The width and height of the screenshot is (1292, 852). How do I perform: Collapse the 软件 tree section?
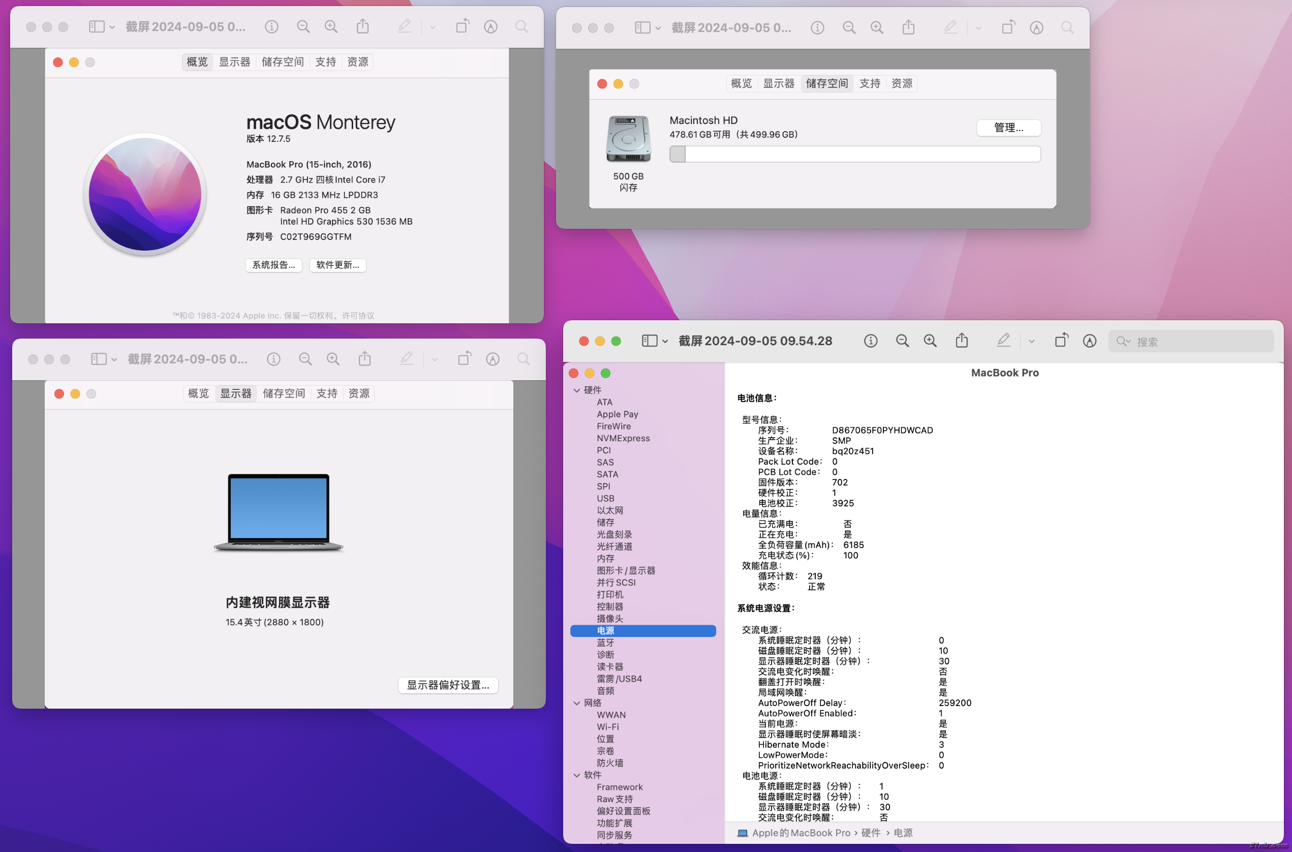(576, 775)
